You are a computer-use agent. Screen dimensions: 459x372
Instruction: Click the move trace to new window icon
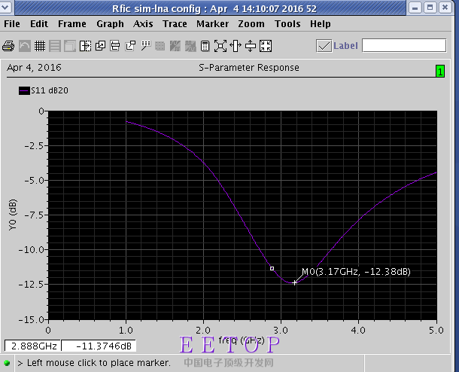pyautogui.click(x=130, y=46)
